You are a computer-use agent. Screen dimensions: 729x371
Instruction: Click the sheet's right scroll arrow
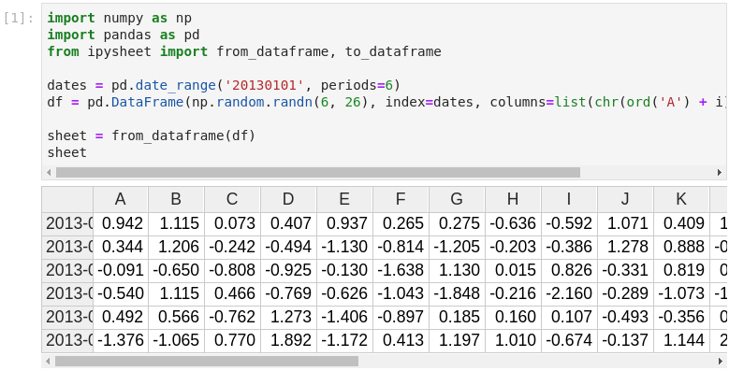click(x=720, y=362)
